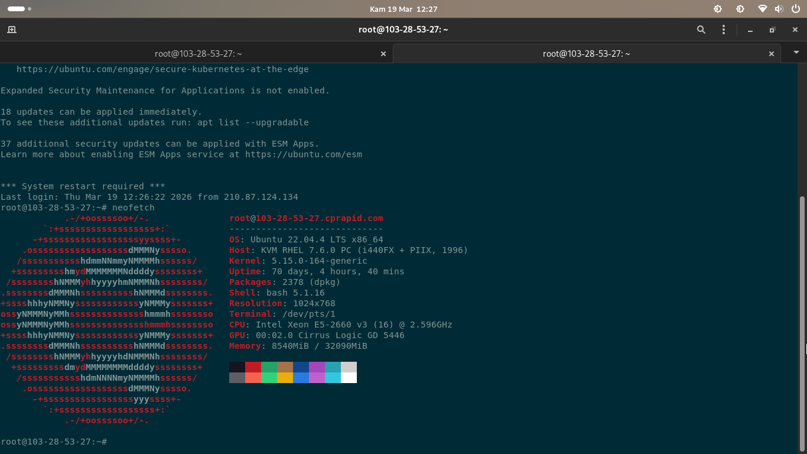This screenshot has width=807, height=454.
Task: Open the power menu icon in the top bar
Action: [x=795, y=9]
